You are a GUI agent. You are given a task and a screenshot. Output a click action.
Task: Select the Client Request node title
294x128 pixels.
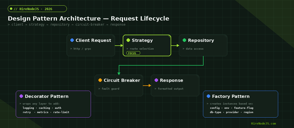[x=93, y=40]
